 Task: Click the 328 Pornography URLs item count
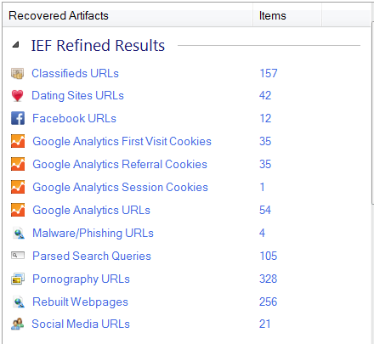tap(268, 279)
